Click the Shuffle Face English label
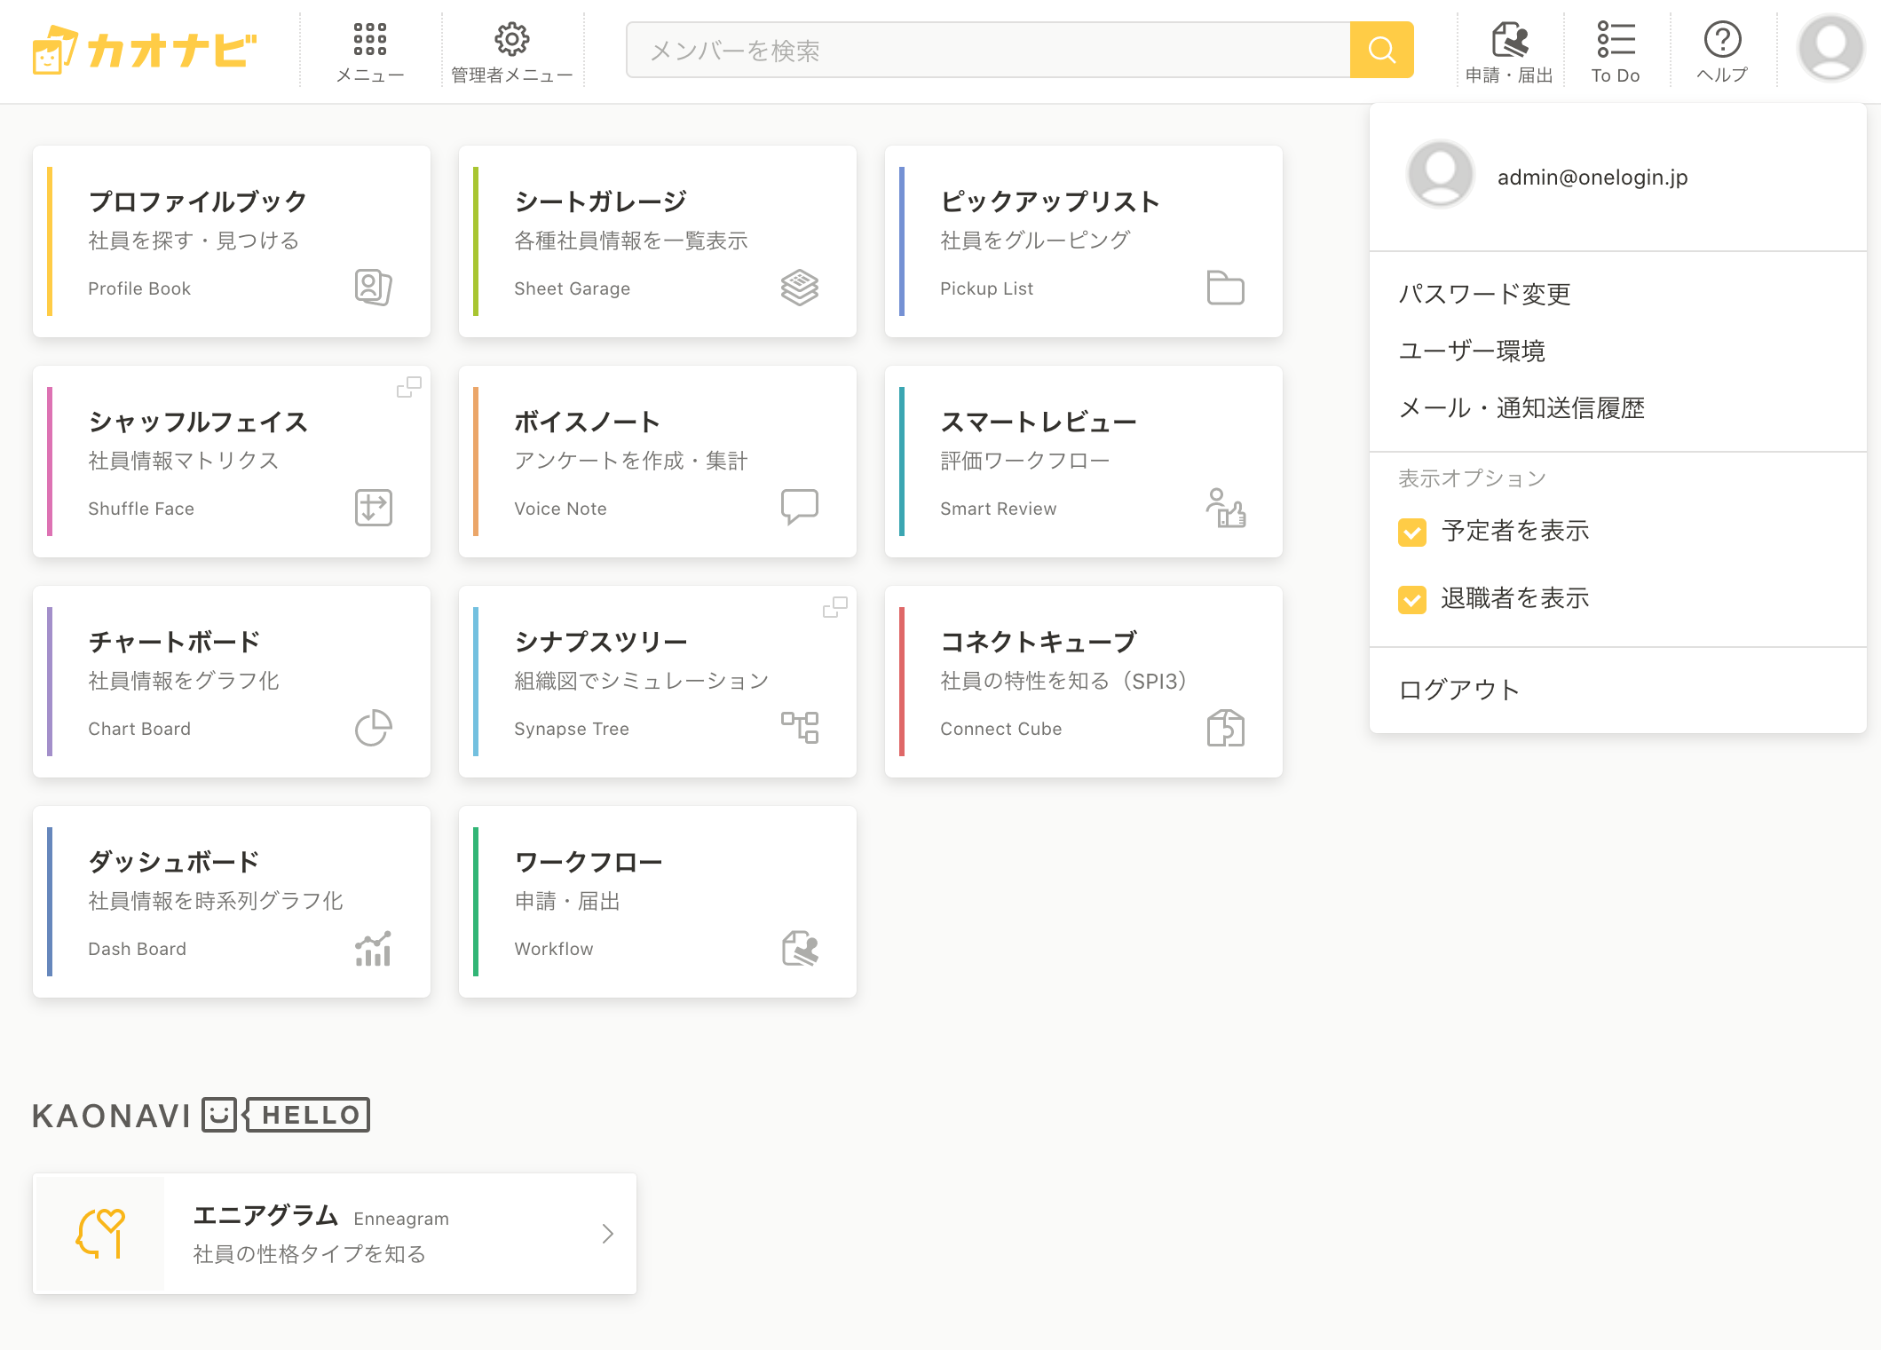 140,509
